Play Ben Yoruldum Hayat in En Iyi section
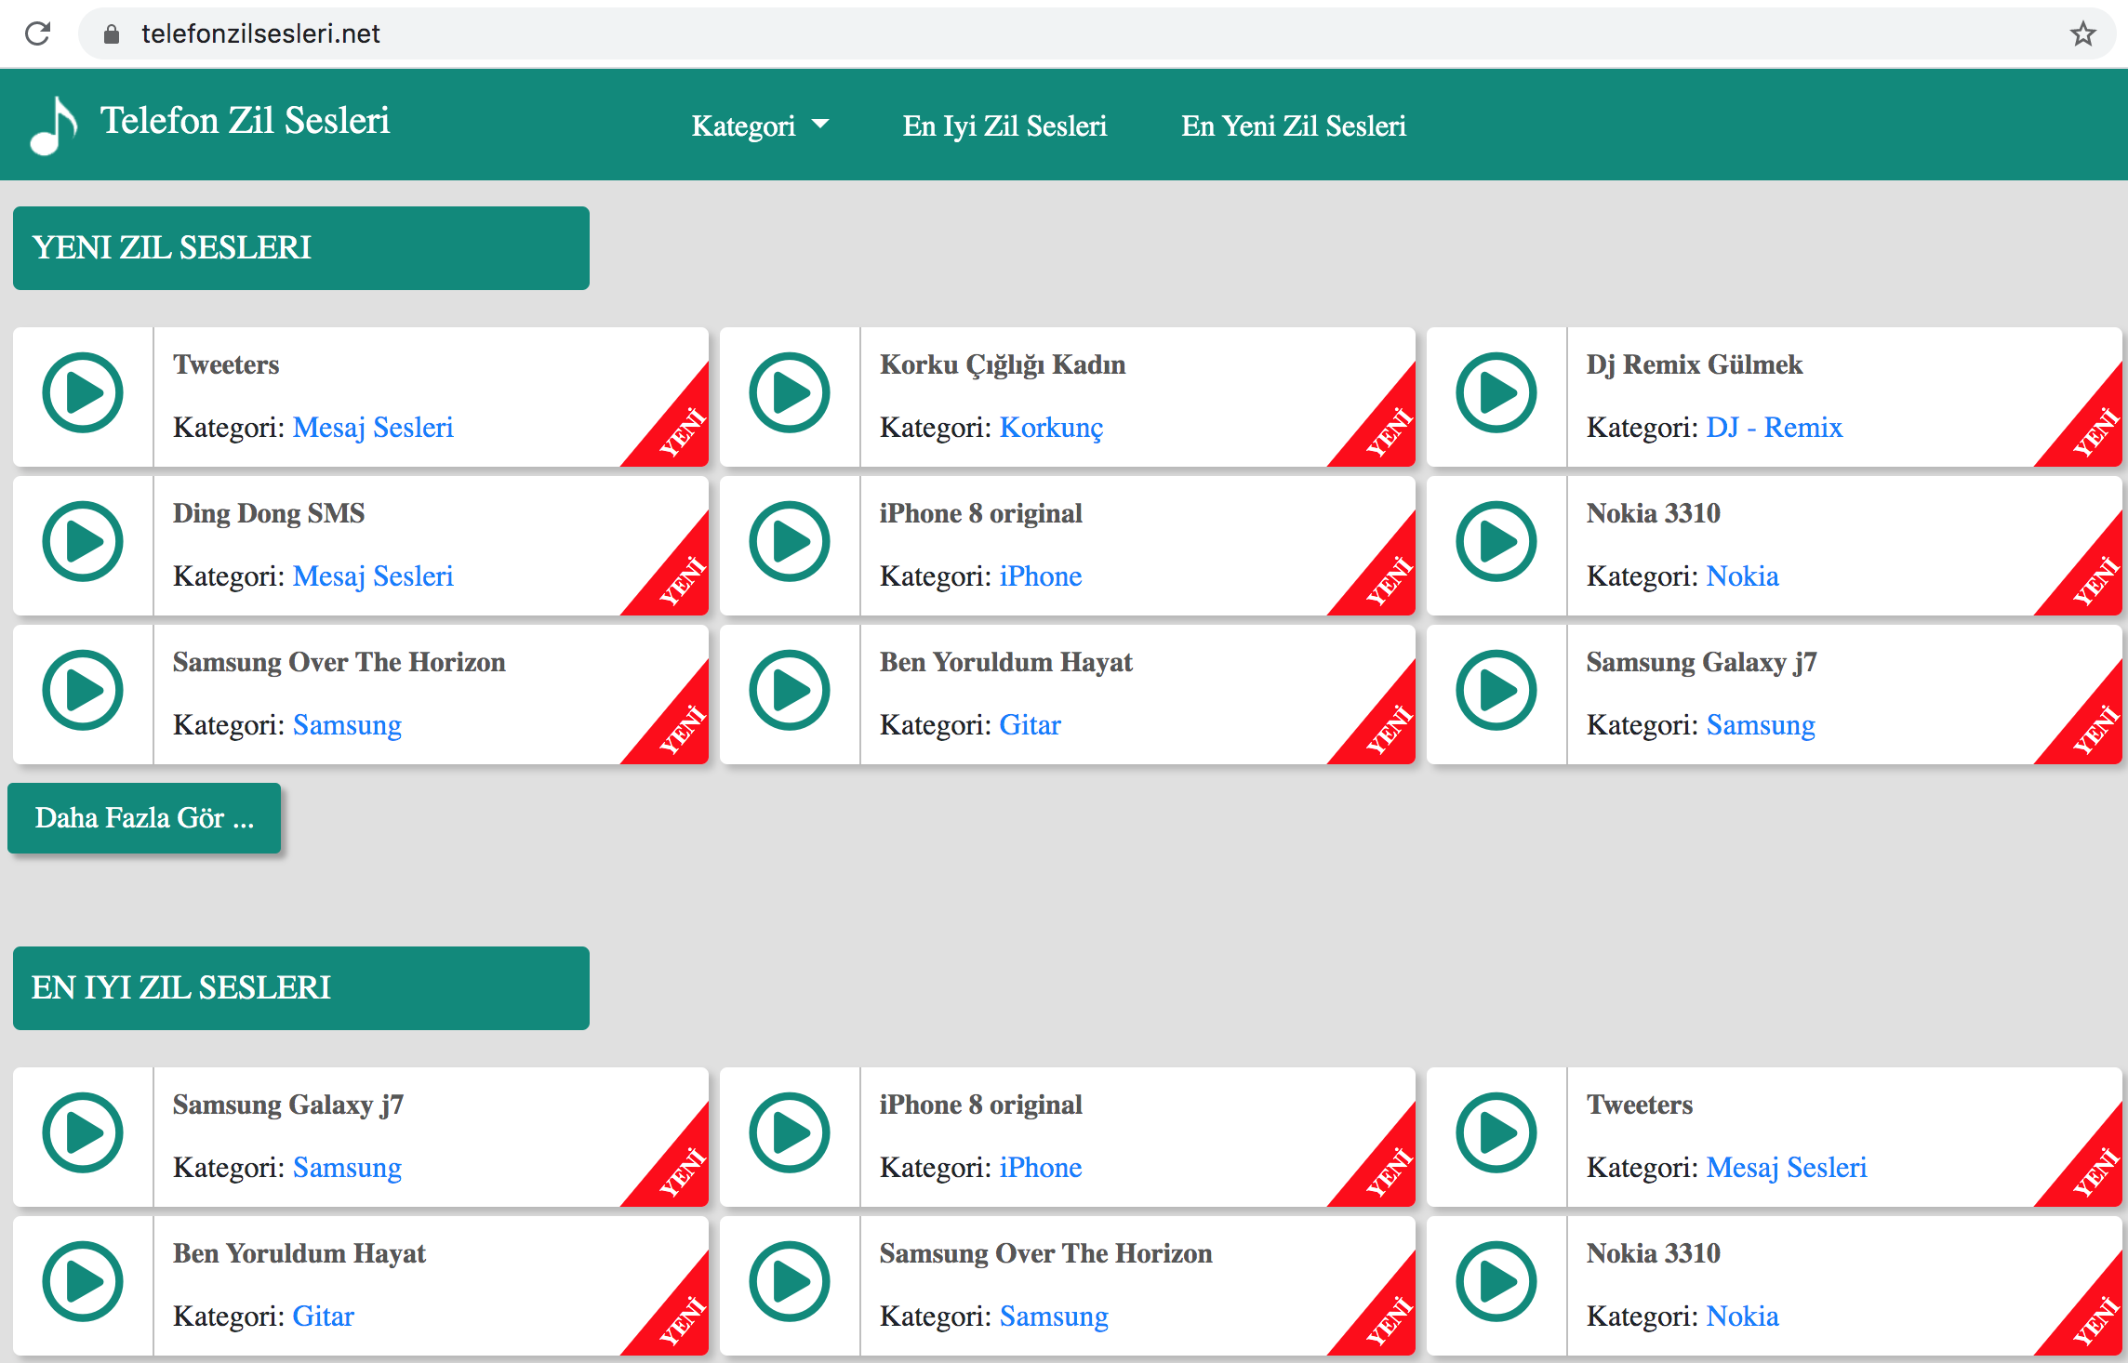This screenshot has width=2128, height=1363. tap(83, 1281)
